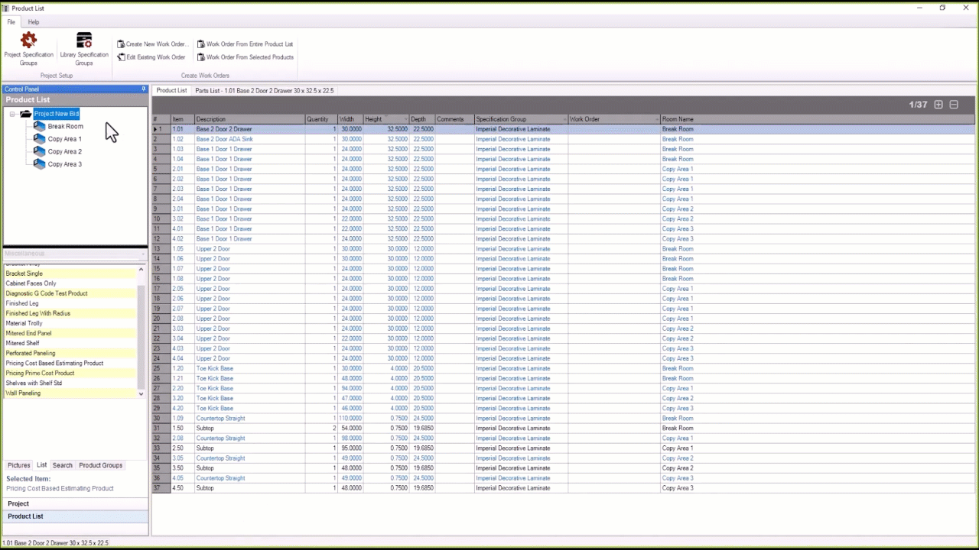979x550 pixels.
Task: Click the Copy Area 1 room icon
Action: [x=40, y=139]
